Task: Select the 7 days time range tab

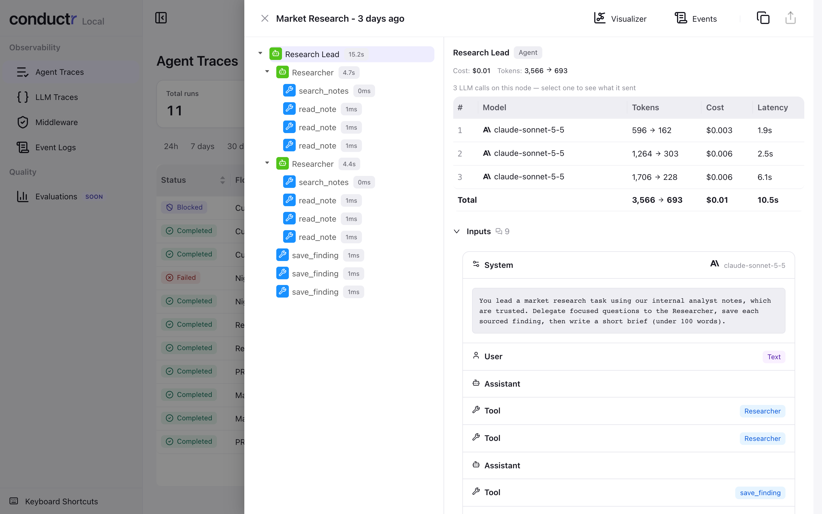Action: [202, 146]
